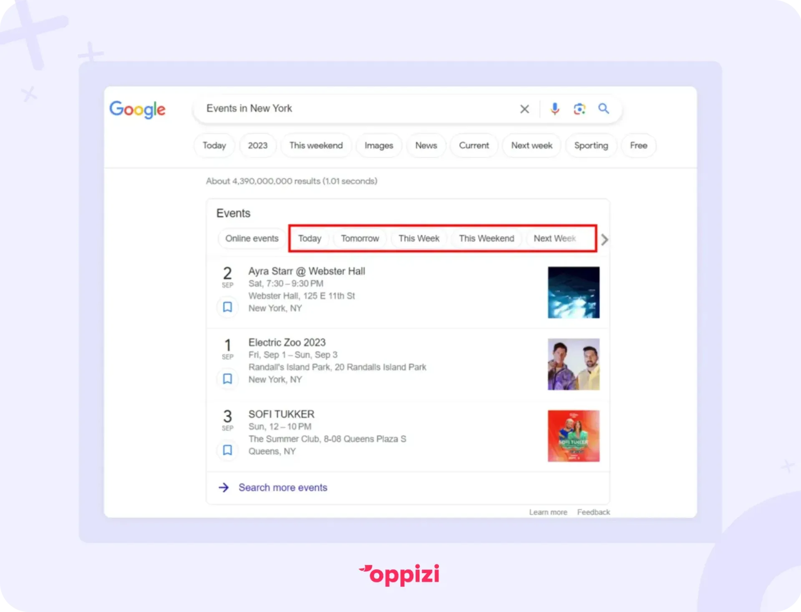Click the arrow icon beside Search more events
801x612 pixels.
224,487
